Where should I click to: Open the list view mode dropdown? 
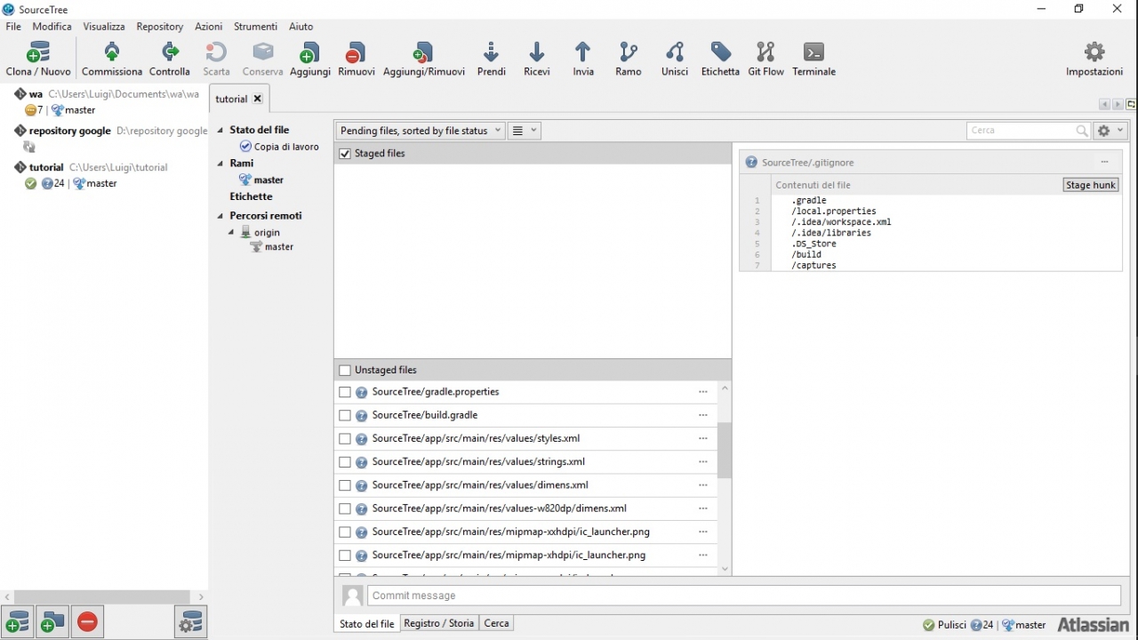tap(525, 131)
